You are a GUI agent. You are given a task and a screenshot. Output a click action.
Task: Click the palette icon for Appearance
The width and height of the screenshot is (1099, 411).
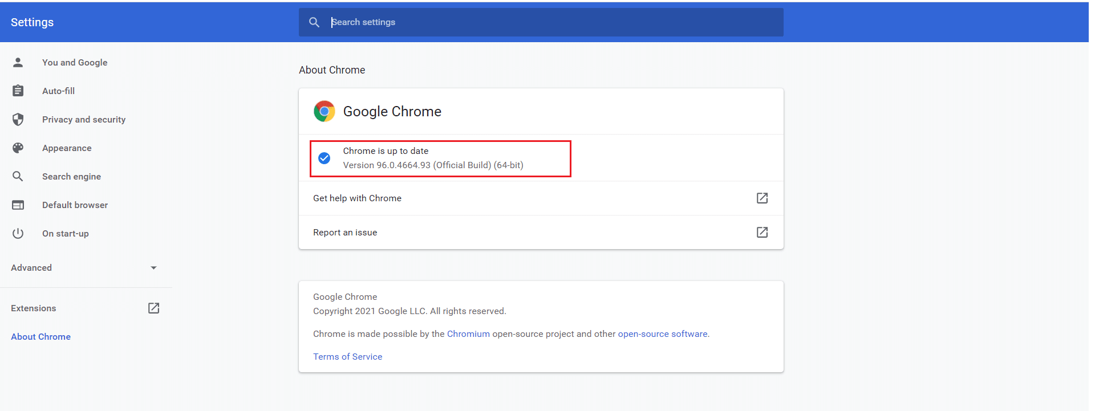click(18, 148)
